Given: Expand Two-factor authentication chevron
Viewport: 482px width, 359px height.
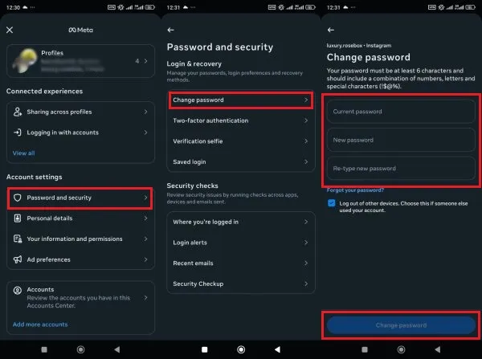Looking at the screenshot, I should [x=306, y=120].
